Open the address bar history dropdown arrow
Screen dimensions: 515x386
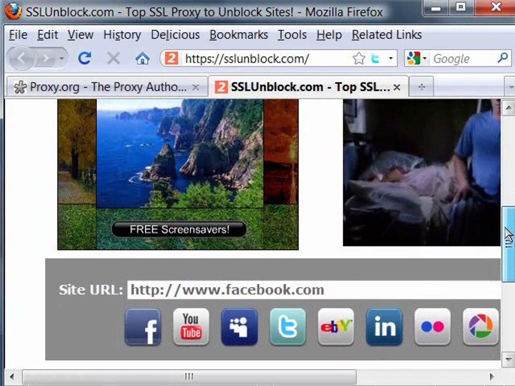tap(391, 58)
